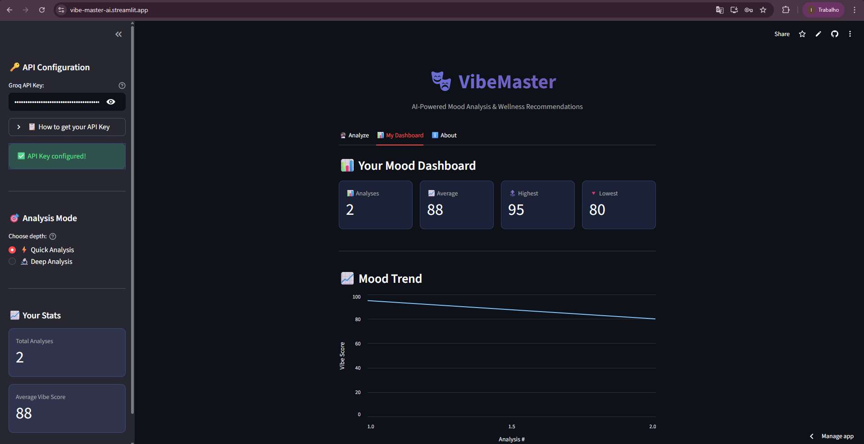Viewport: 864px width, 444px height.
Task: Open password manager key icon
Action: pyautogui.click(x=749, y=10)
